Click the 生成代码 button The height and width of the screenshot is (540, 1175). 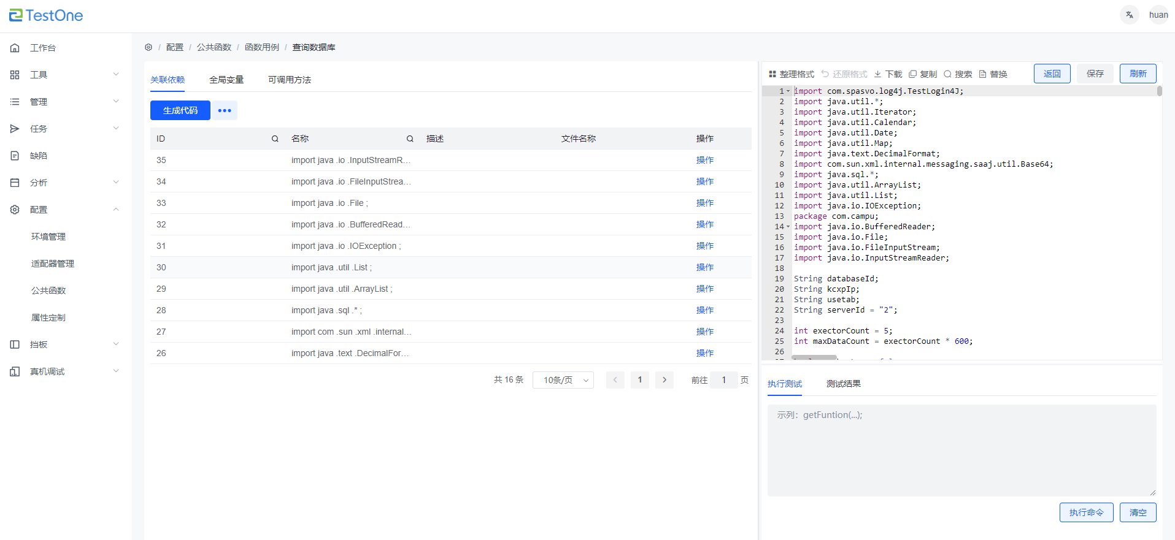click(x=180, y=110)
